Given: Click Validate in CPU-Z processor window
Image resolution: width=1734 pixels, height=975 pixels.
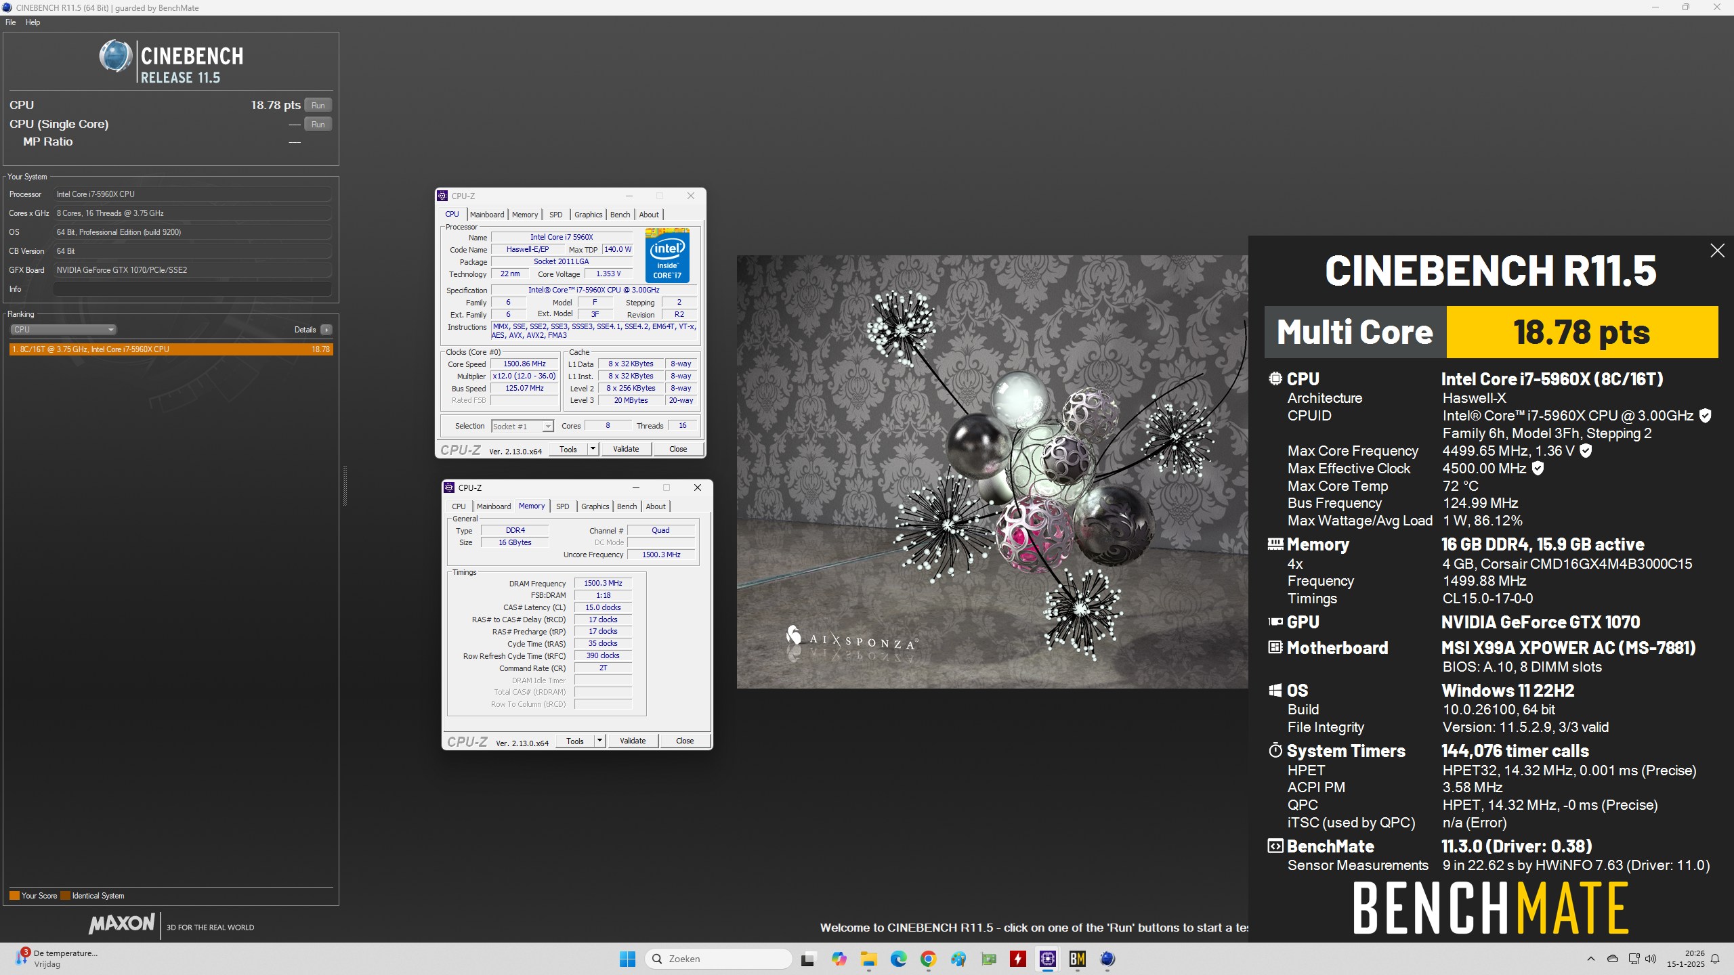Looking at the screenshot, I should (x=626, y=449).
